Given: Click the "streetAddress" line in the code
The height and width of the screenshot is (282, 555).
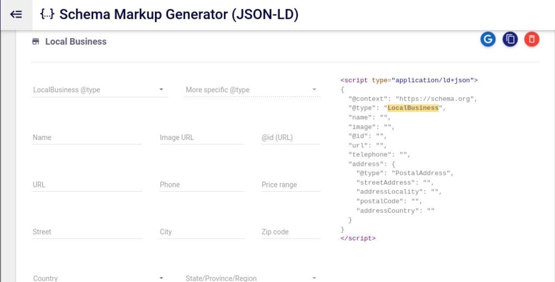Looking at the screenshot, I should (395, 183).
